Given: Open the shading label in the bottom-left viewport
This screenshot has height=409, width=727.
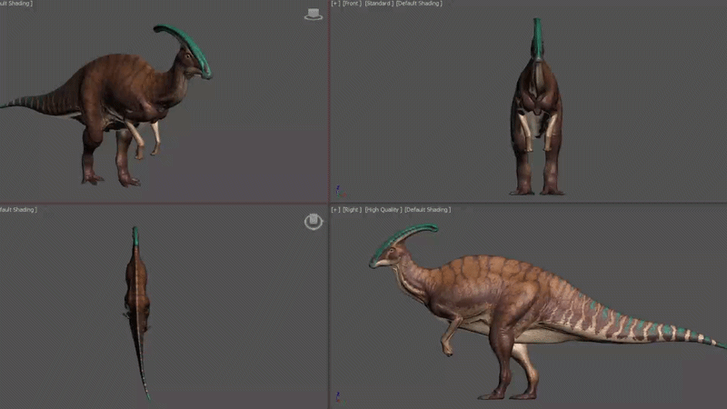Looking at the screenshot, I should (x=18, y=210).
